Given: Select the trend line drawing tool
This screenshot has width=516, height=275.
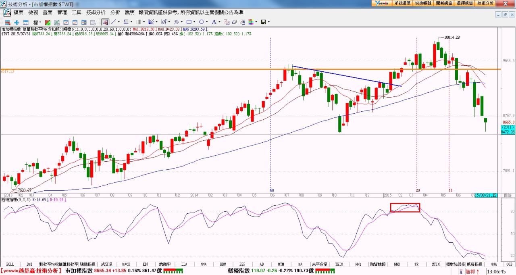Looking at the screenshot, I should click(114, 22).
